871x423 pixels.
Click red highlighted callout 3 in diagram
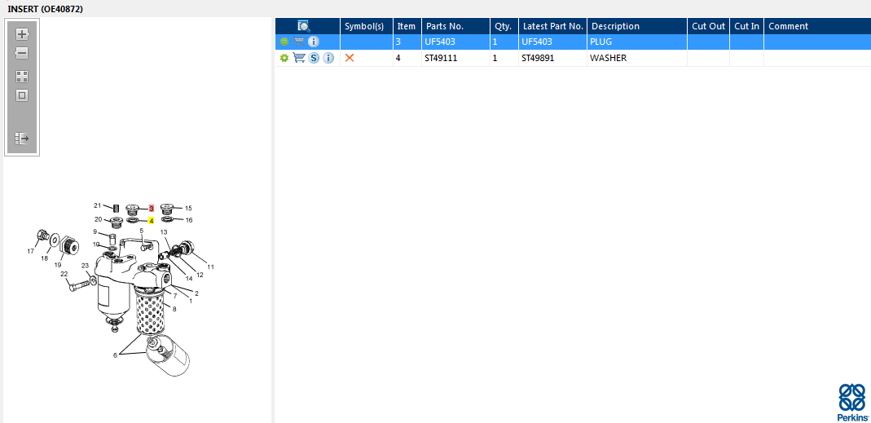[151, 209]
